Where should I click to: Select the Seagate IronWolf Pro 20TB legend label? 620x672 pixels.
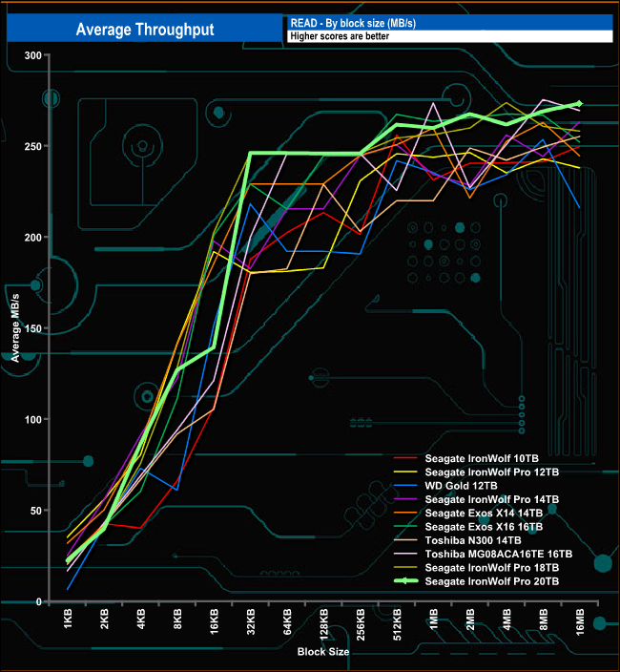[x=492, y=581]
